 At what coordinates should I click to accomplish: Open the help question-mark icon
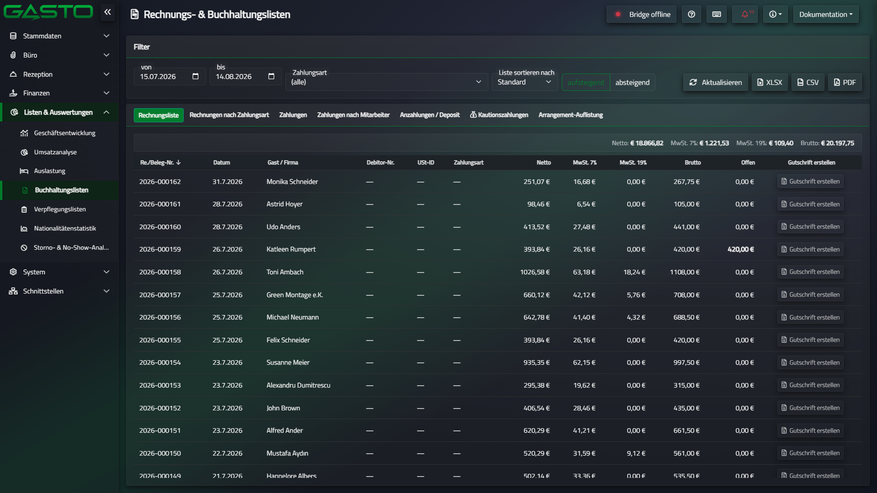point(692,15)
